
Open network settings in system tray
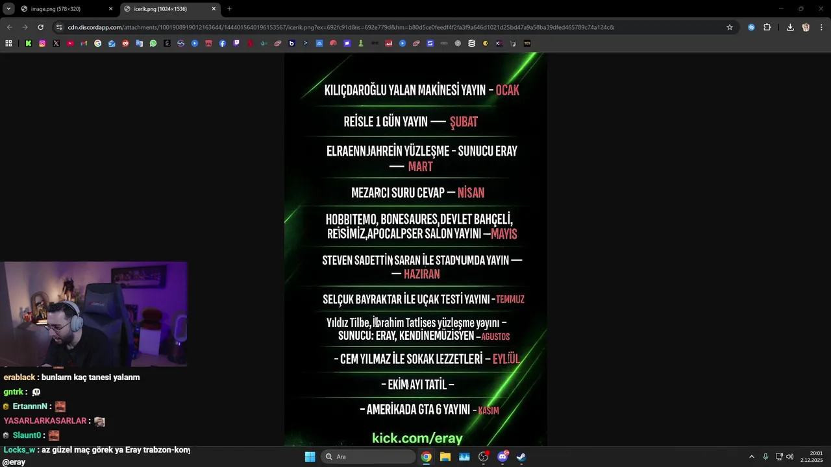(x=779, y=457)
